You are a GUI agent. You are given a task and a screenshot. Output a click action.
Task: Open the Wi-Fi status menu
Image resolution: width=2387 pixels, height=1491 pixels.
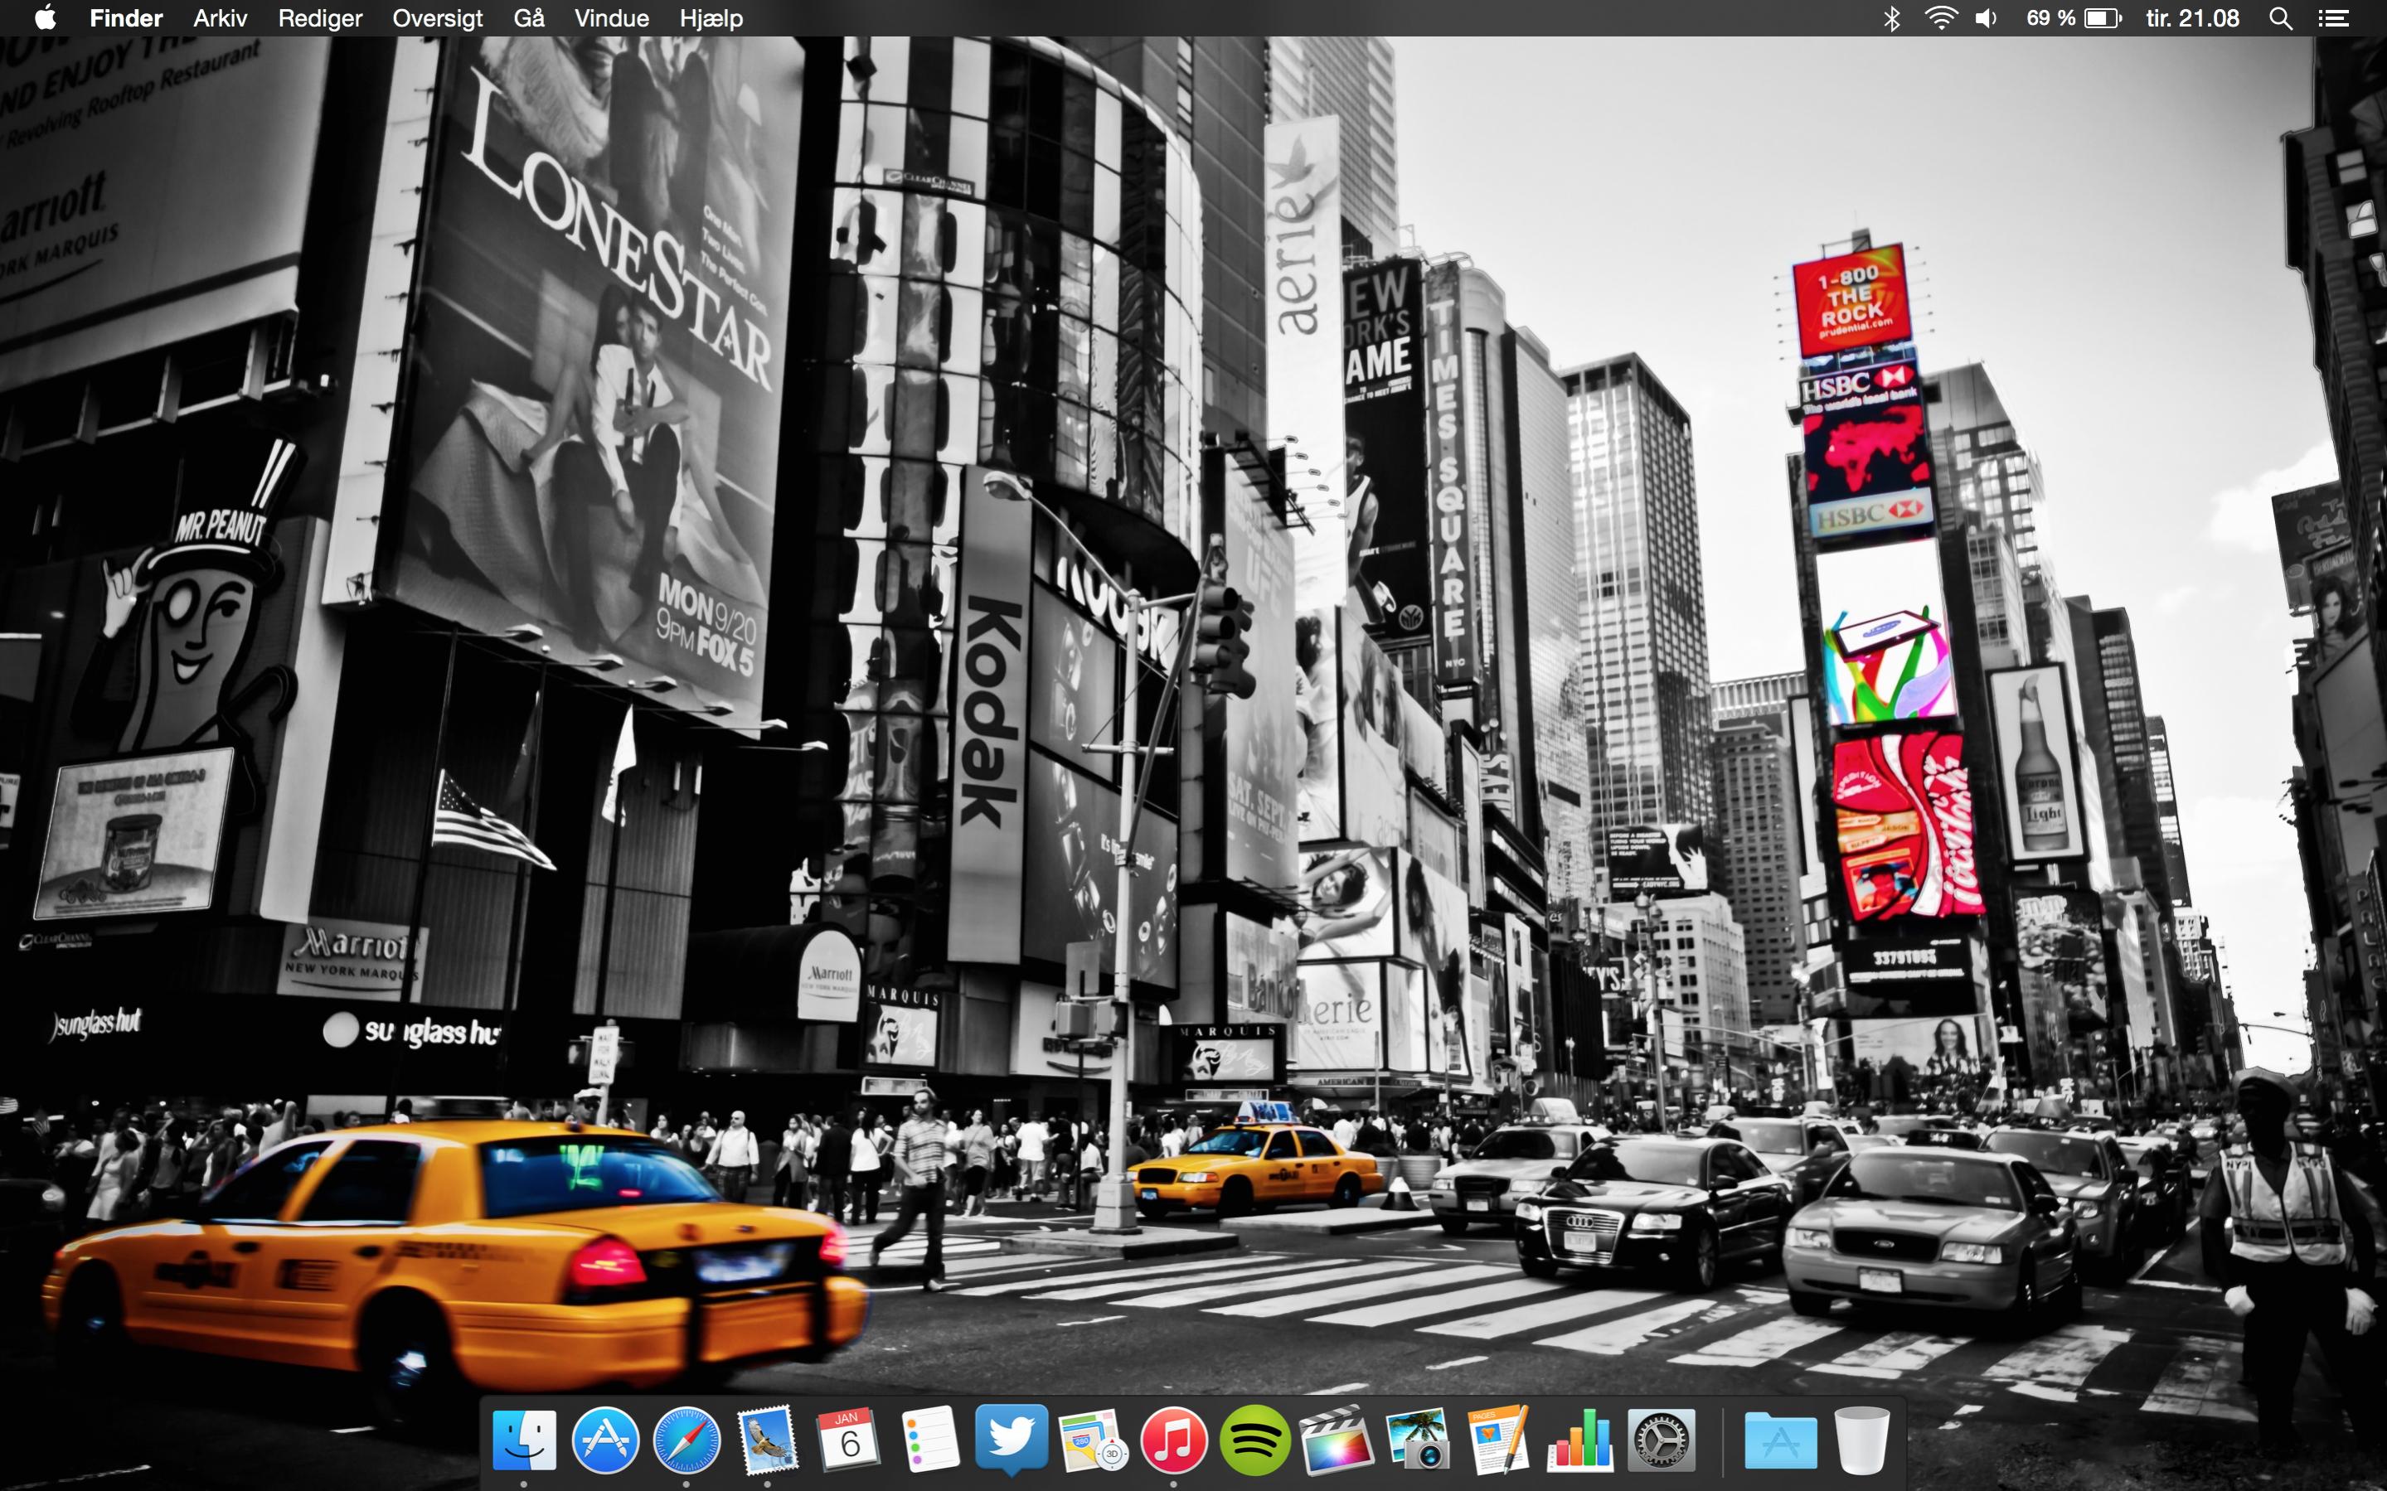1939,17
